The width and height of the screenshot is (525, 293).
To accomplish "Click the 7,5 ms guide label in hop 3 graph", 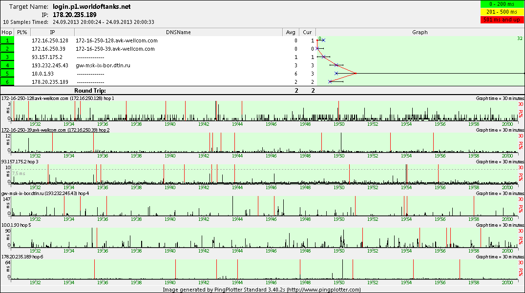I will click(19, 174).
